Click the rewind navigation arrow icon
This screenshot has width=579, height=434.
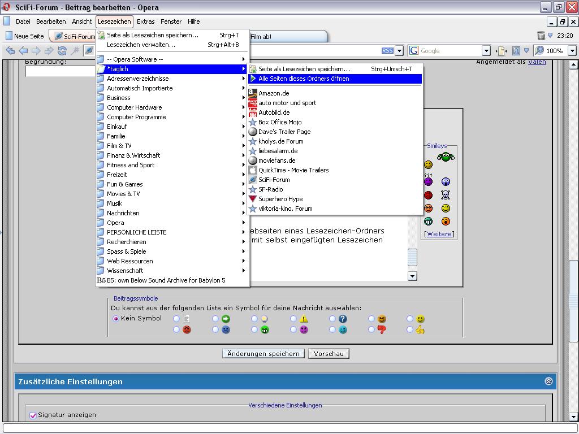coord(10,51)
